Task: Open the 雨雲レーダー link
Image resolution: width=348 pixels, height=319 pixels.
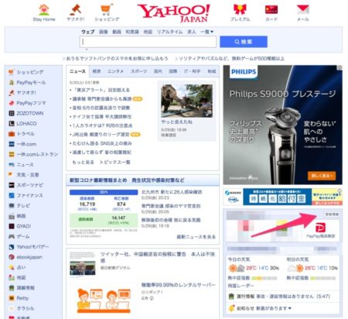Action: click(241, 286)
